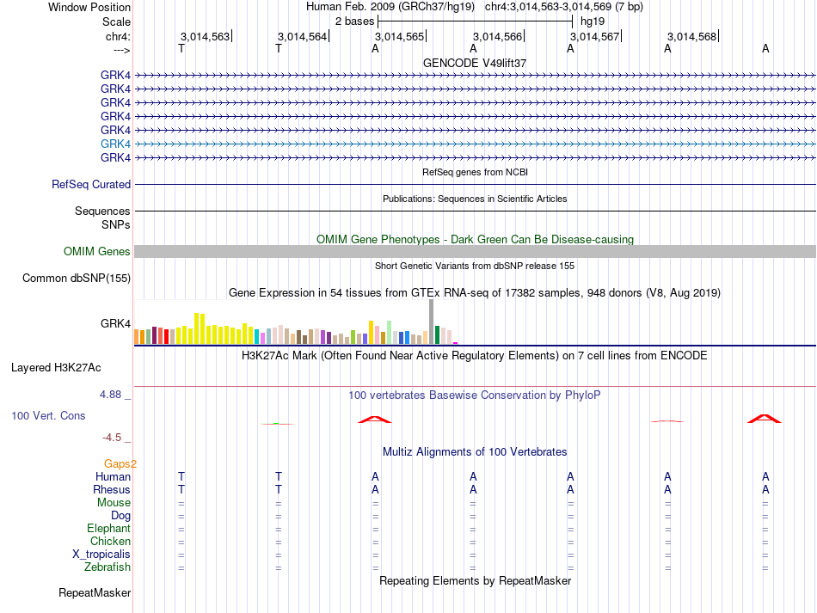
Task: Click the 3,014,566 position on the ruler
Action: [497, 36]
